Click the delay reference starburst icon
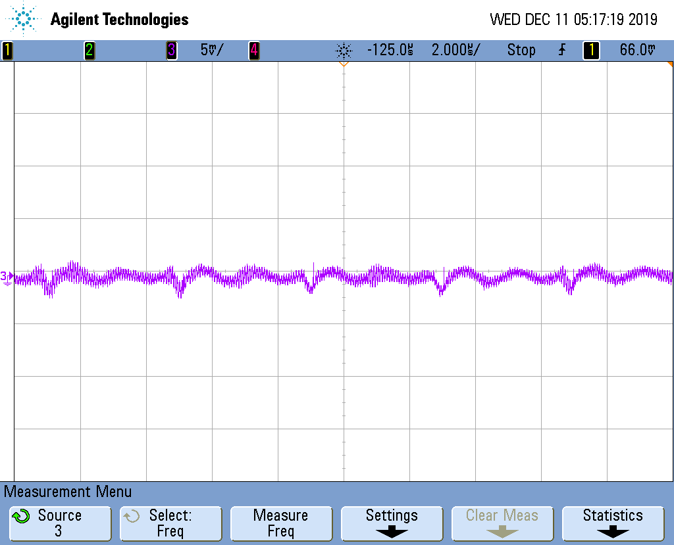Image resolution: width=674 pixels, height=545 pixels. [x=344, y=50]
